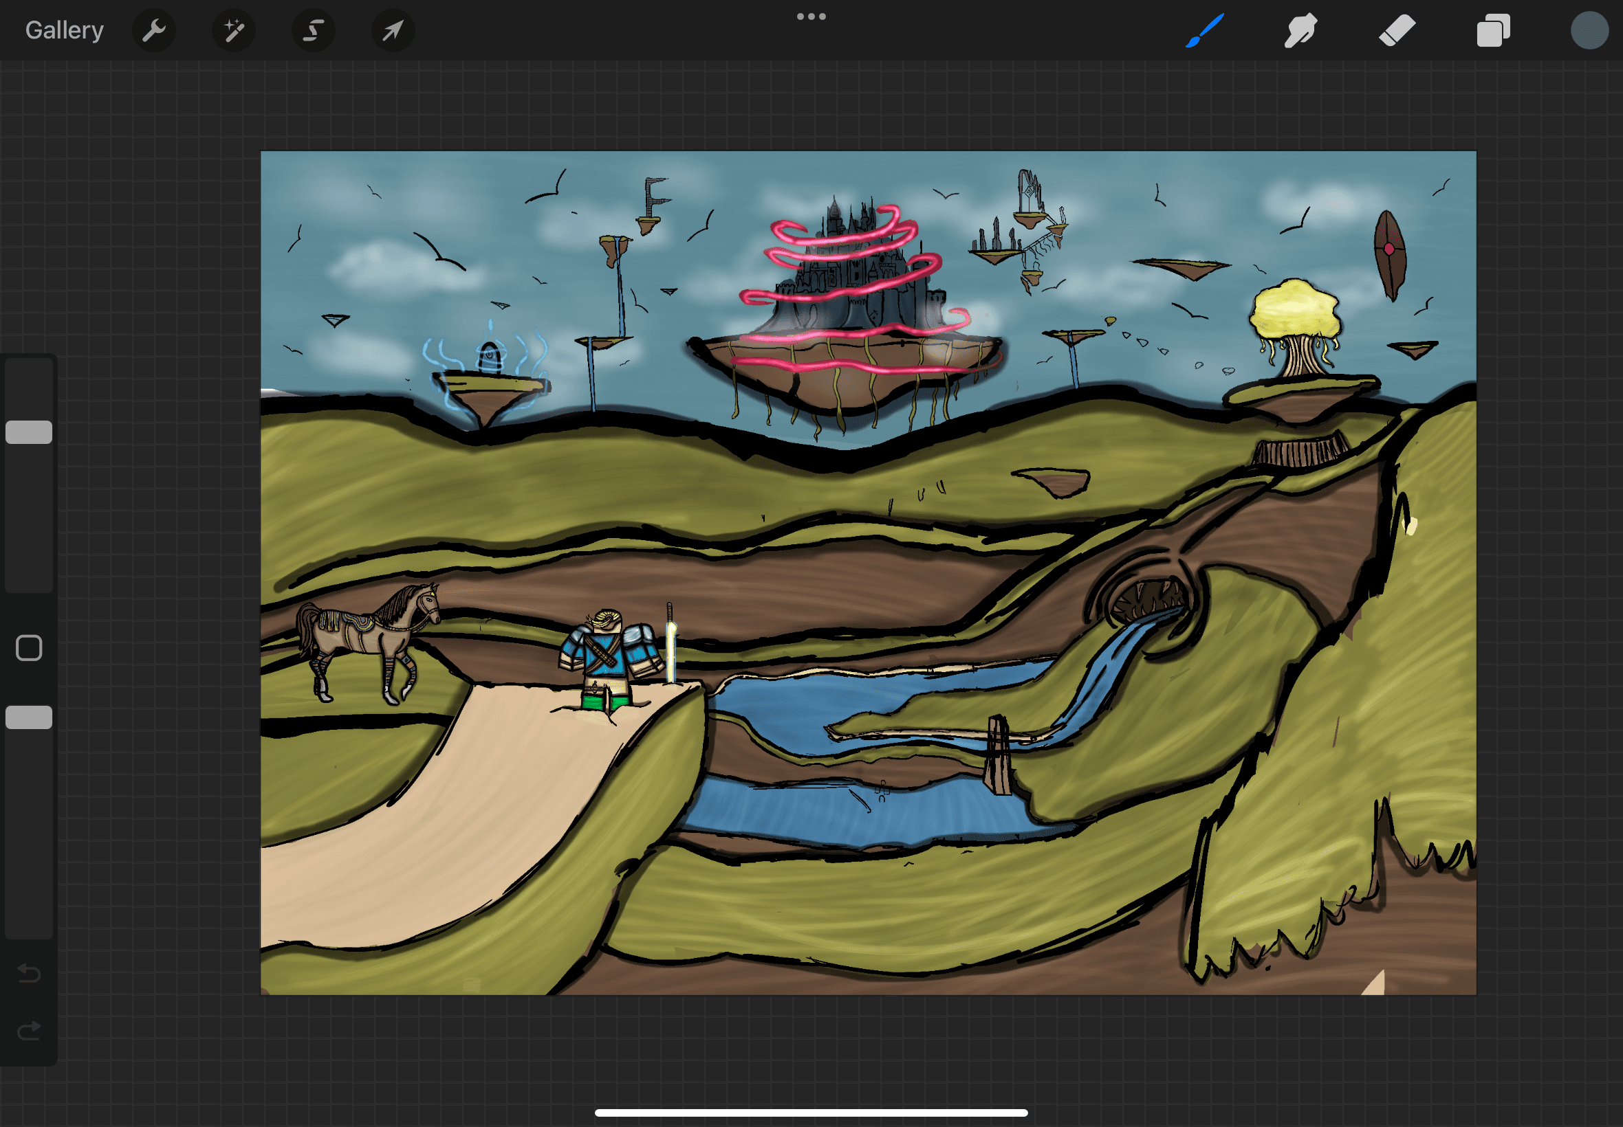Activate the Selection S tool
Screen dimensions: 1623x1127
[x=313, y=30]
